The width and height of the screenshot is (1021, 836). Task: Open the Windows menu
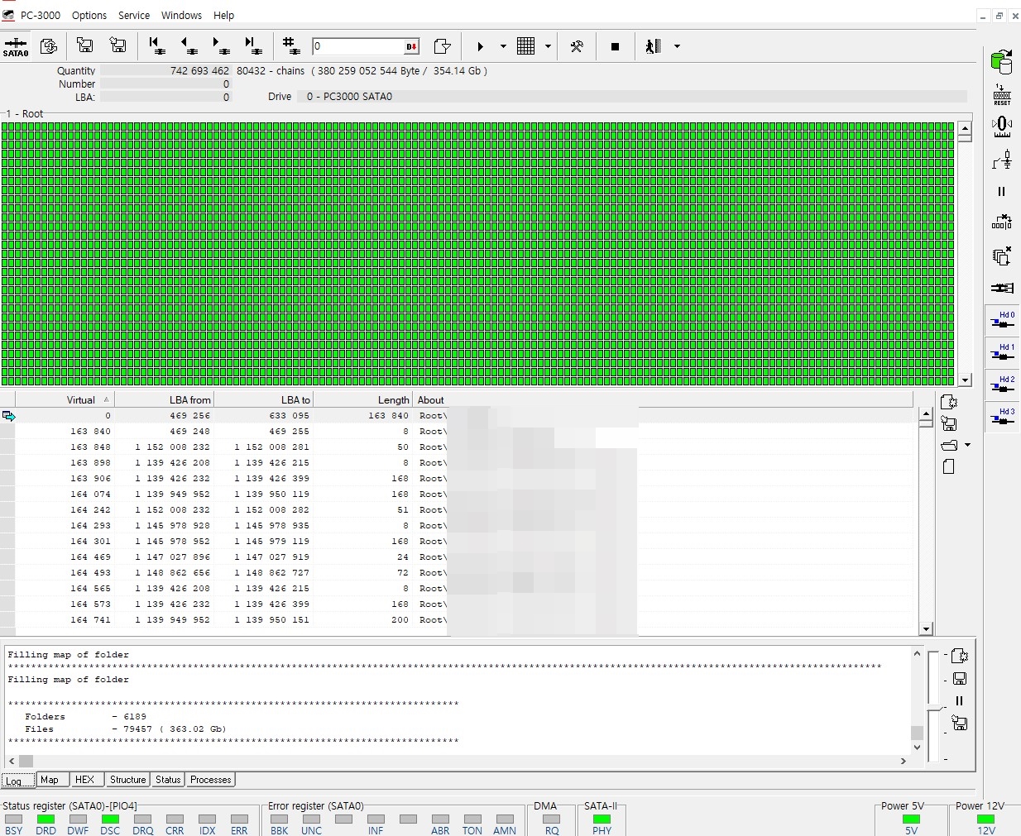click(181, 15)
